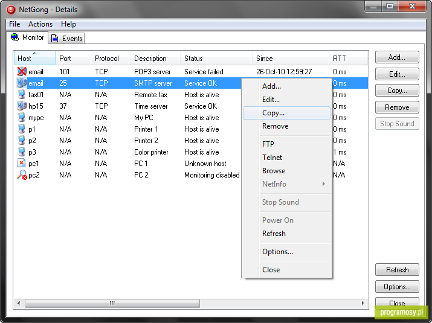Select the '26-Oct-10 12:59:27' since cell
Viewport: 432px width, 323px height.
coord(284,72)
